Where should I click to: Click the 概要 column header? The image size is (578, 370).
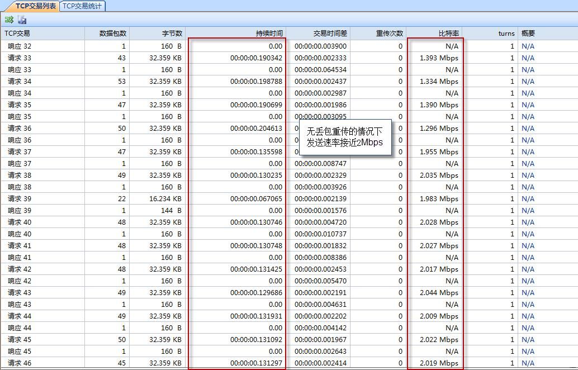(528, 34)
